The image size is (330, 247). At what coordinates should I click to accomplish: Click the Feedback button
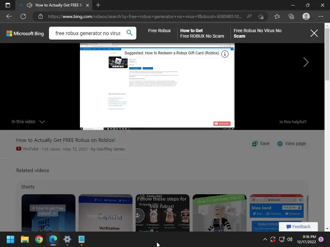[298, 227]
